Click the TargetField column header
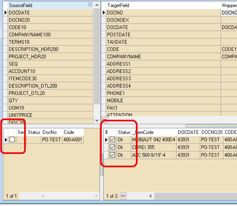Image resolution: width=237 pixels, height=206 pixels. [163, 5]
